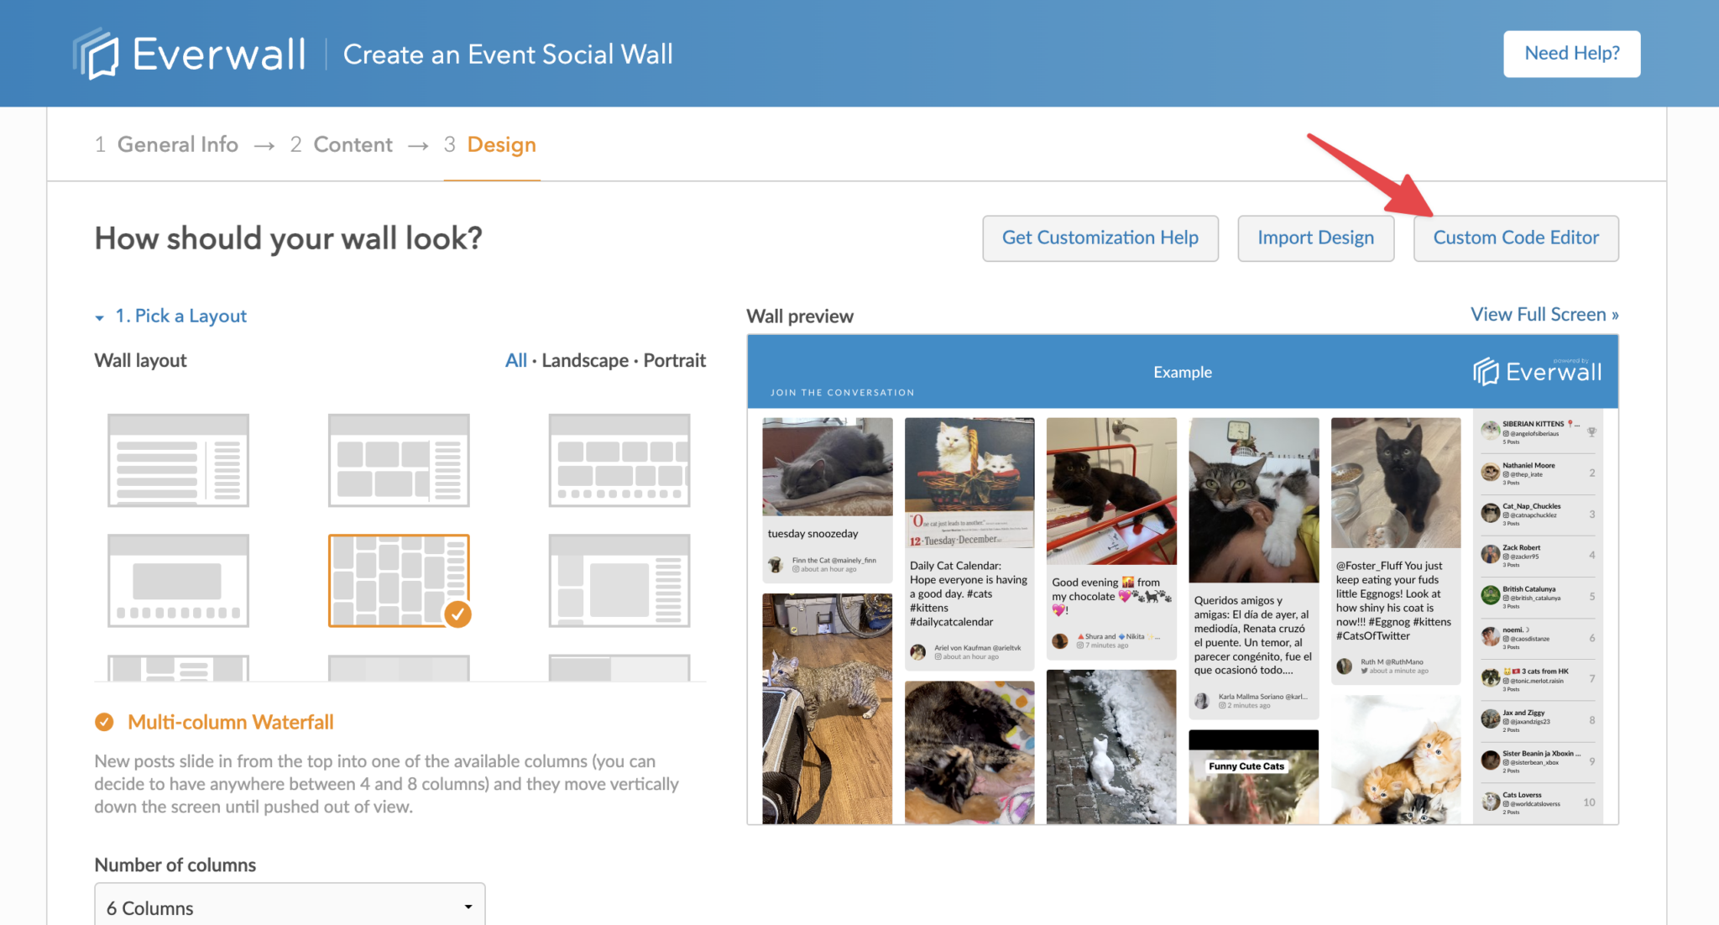Select the grid wall layout in top row
1719x925 pixels.
398,459
